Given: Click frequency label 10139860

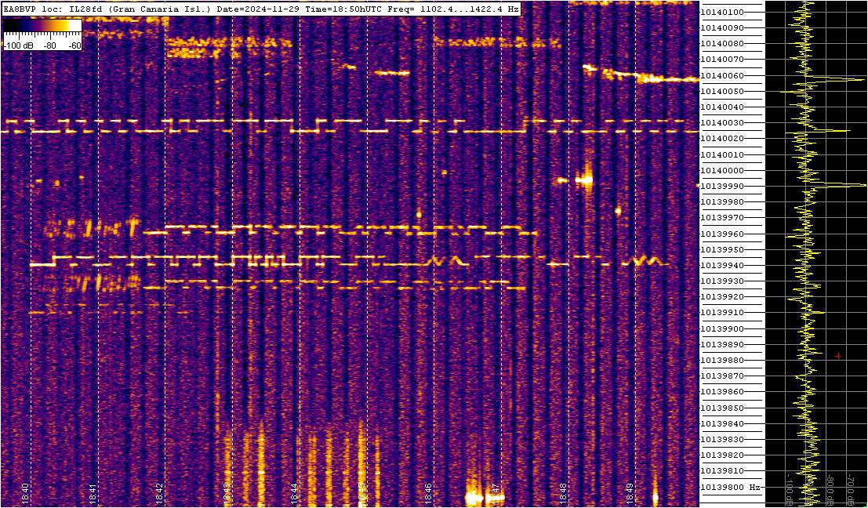Looking at the screenshot, I should click(722, 392).
